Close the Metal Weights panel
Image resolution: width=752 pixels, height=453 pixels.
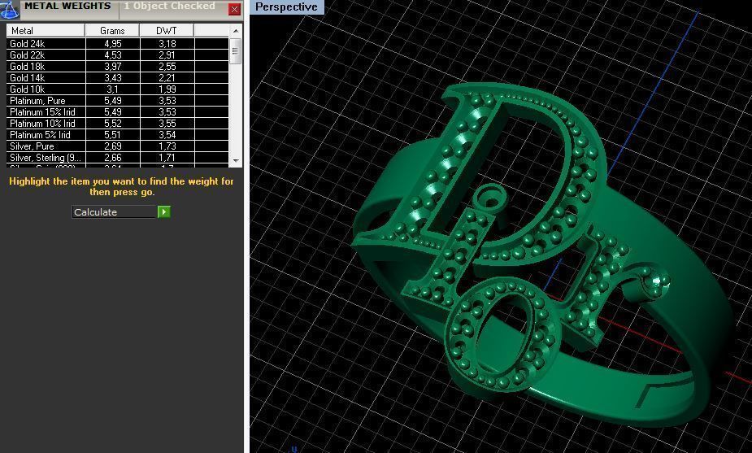[x=234, y=9]
